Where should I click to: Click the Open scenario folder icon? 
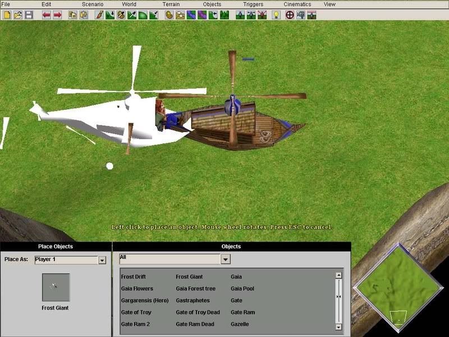pos(17,15)
